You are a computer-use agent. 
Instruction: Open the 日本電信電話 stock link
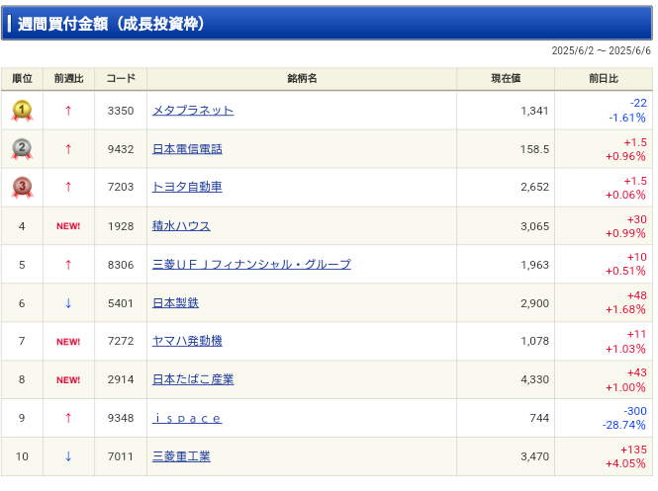pos(187,149)
